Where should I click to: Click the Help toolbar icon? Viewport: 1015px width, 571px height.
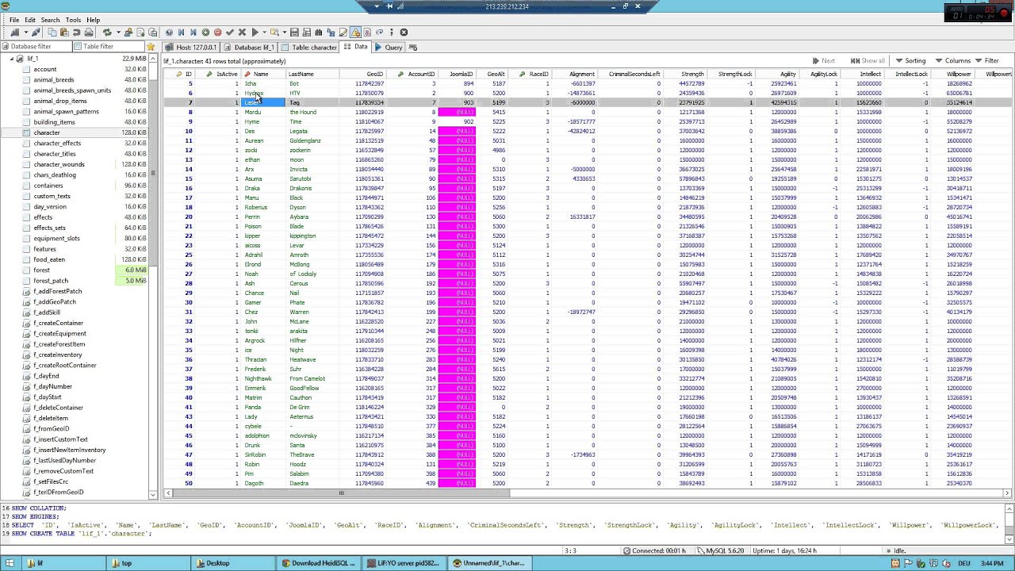[169, 33]
